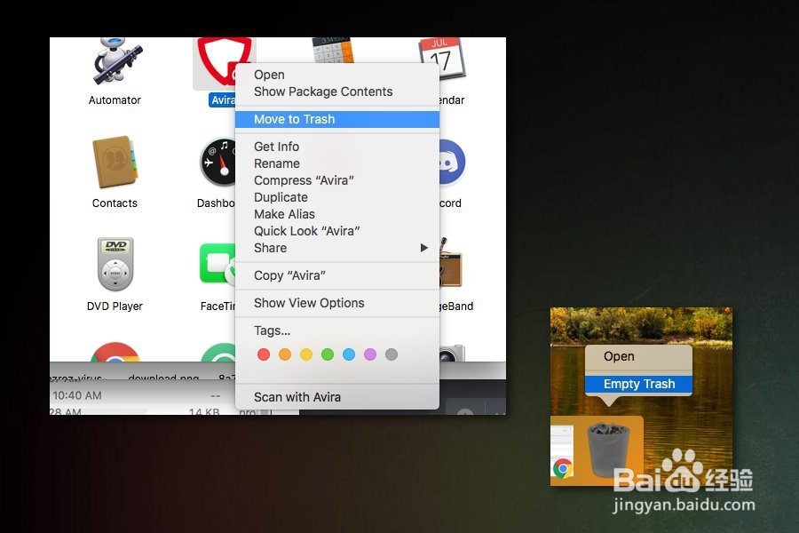
Task: Open the Calculator app icon
Action: 333,50
